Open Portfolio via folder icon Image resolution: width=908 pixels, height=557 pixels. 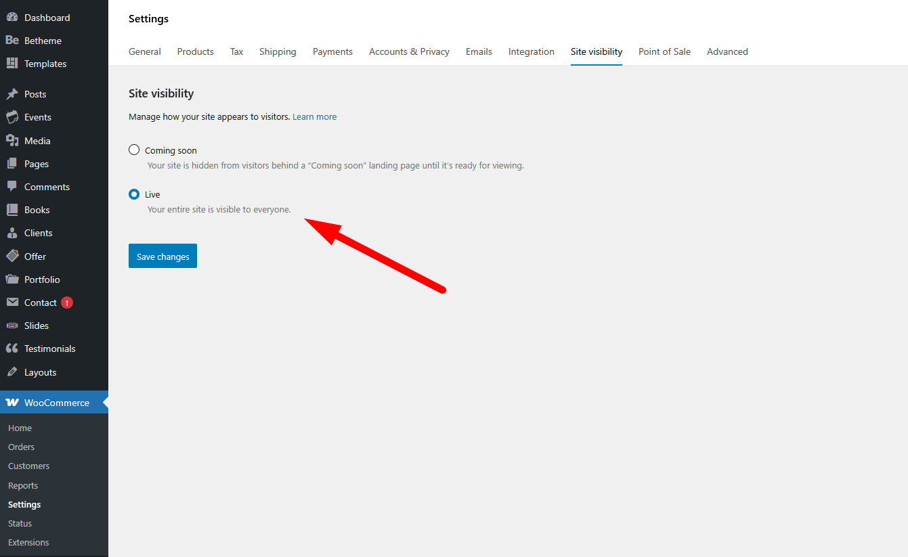[12, 280]
